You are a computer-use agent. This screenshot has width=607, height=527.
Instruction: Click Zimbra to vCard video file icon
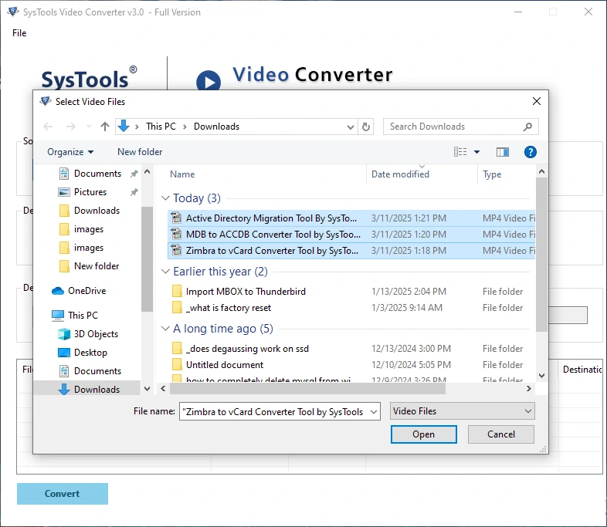[177, 251]
